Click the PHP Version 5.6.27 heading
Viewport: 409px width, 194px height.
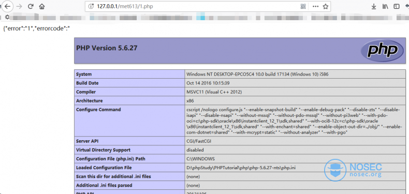[x=107, y=48]
